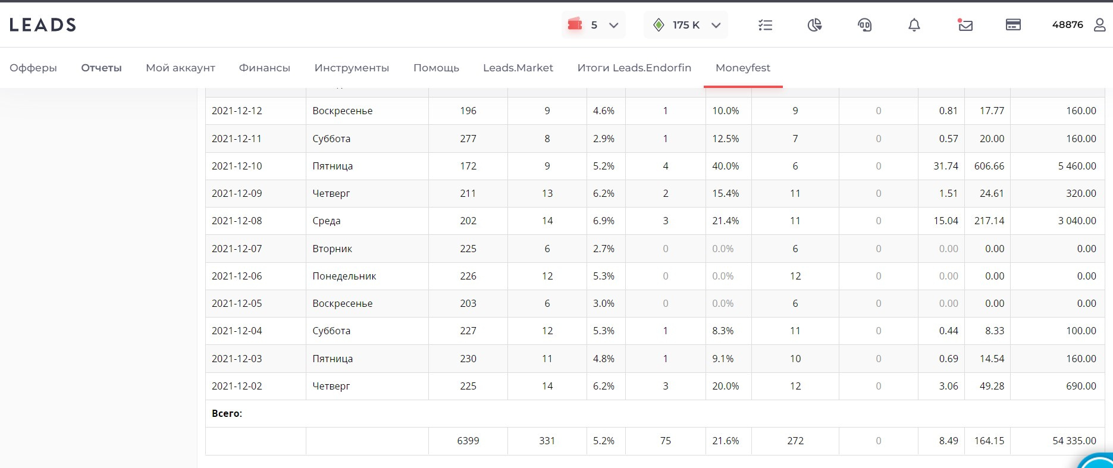Click the 277 count cell
The width and height of the screenshot is (1113, 468).
coord(468,139)
